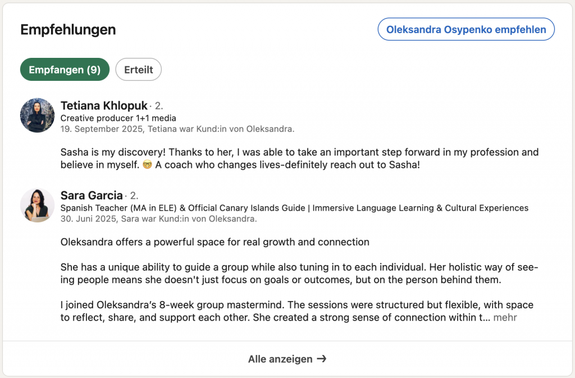575x378 pixels.
Task: Click the 'Creative producer 1+1 media' headline
Action: [118, 118]
